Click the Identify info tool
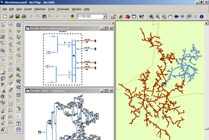The image size is (209, 140). pyautogui.click(x=201, y=17)
